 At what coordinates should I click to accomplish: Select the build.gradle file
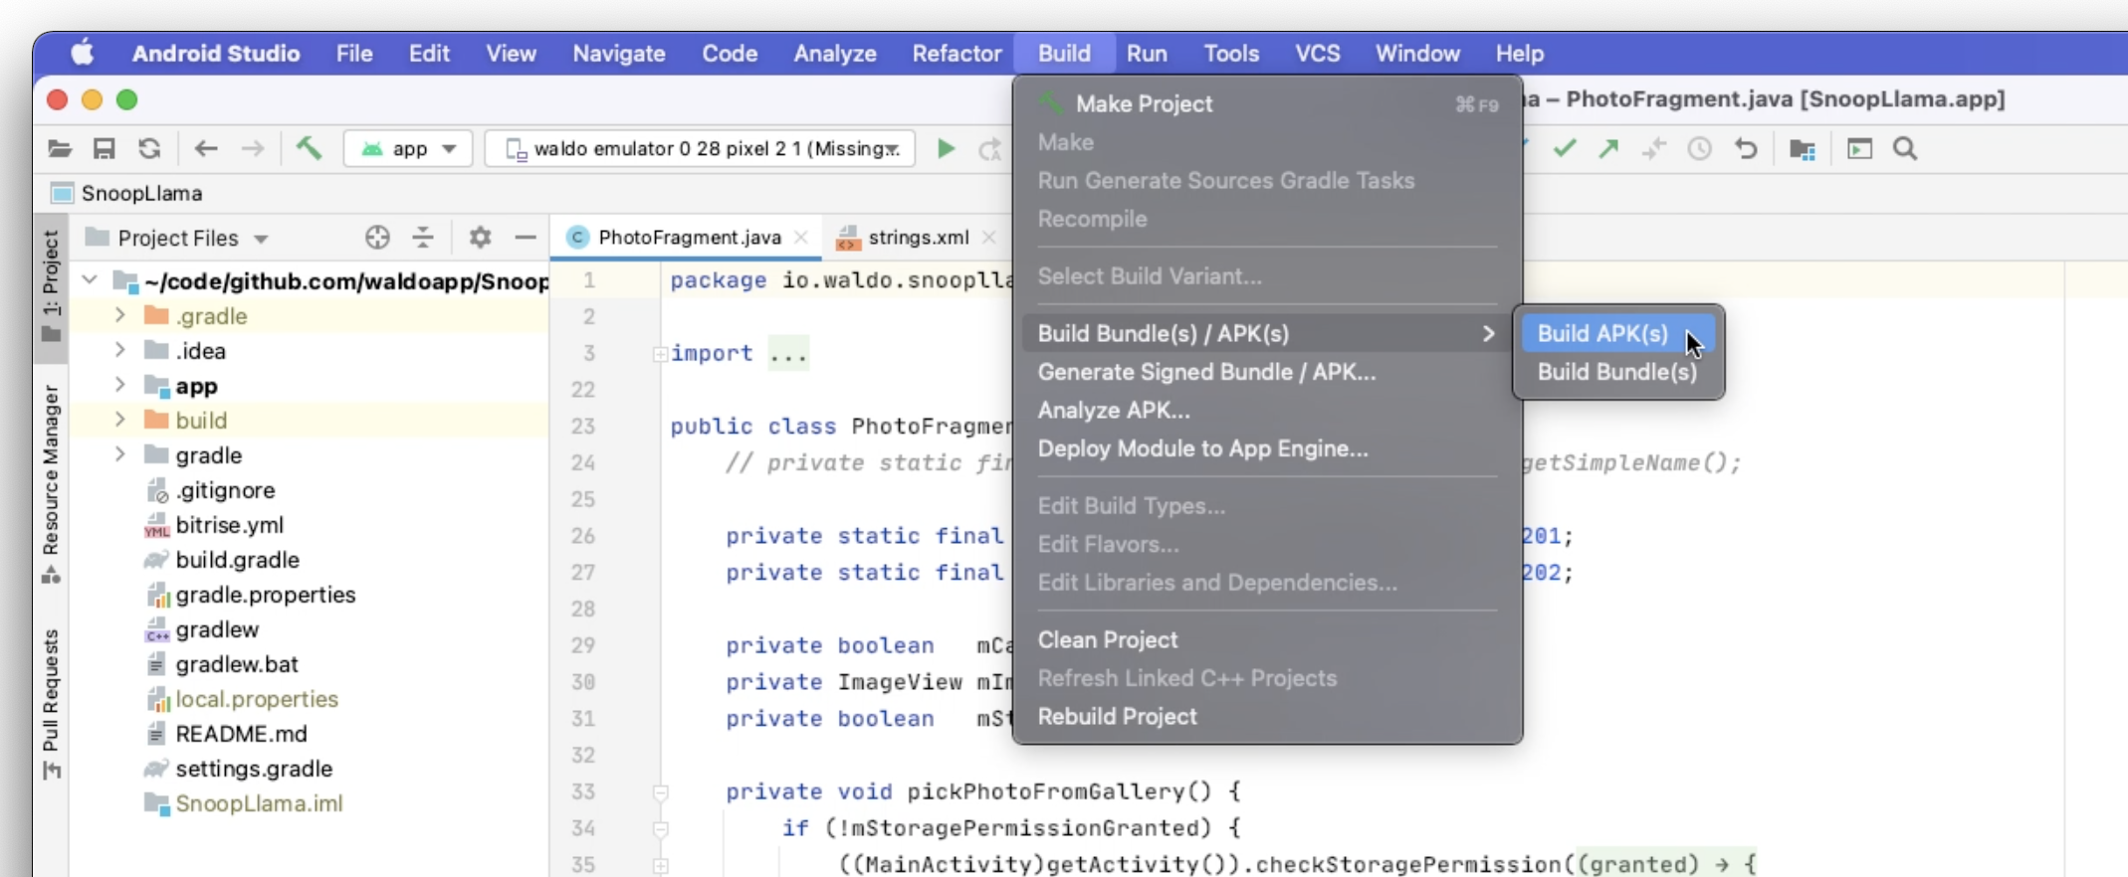click(x=237, y=559)
